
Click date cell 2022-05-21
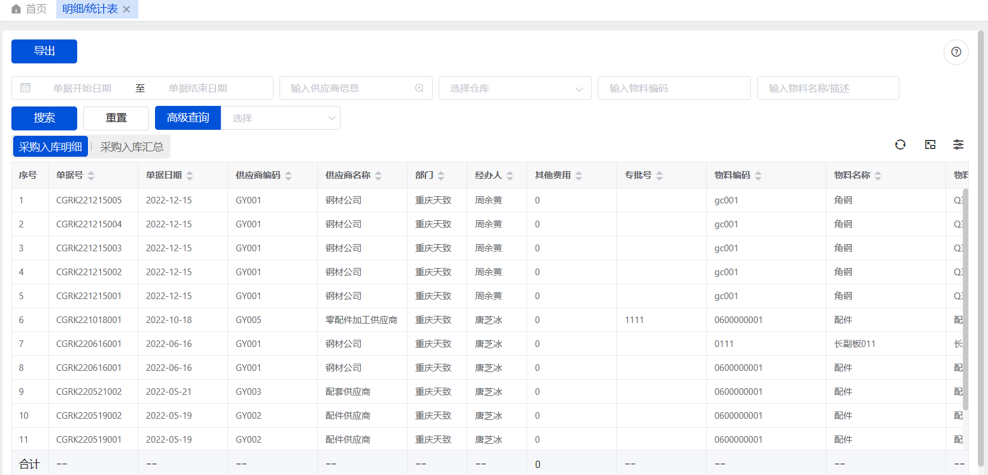169,392
